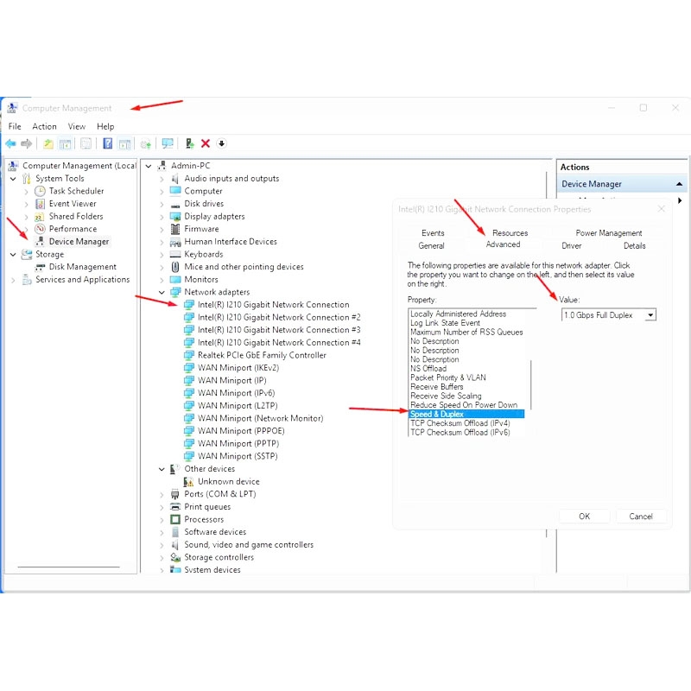Select Realtek PCIe GbE Family Controller
The width and height of the screenshot is (691, 691).
tap(262, 355)
